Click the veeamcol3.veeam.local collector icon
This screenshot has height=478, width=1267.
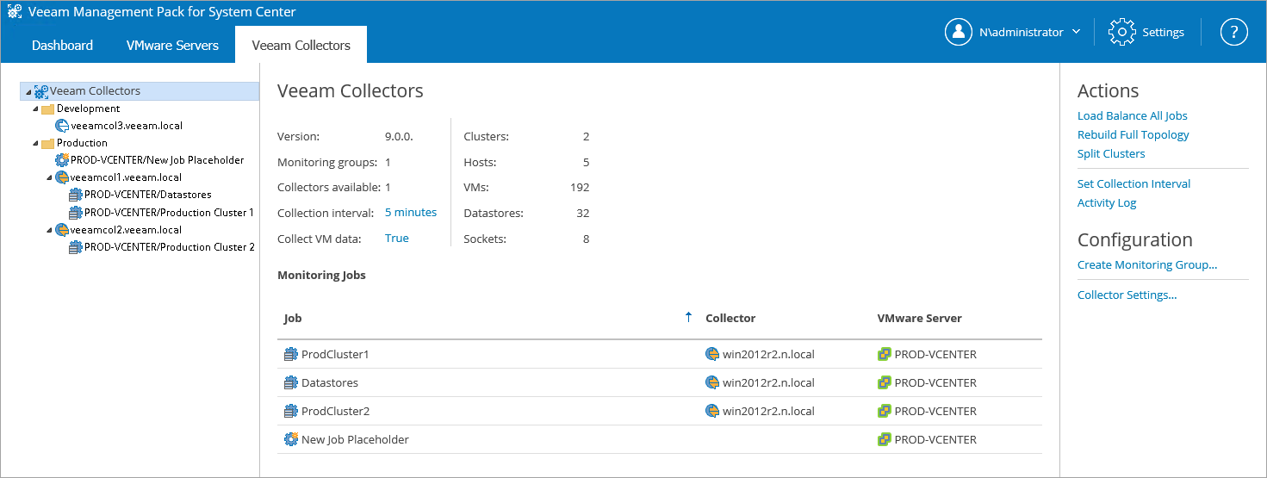click(62, 126)
